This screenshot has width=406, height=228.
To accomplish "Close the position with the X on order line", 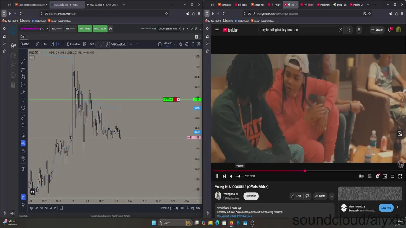I will [x=178, y=99].
